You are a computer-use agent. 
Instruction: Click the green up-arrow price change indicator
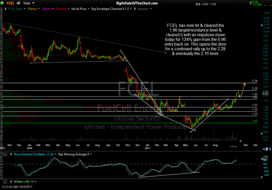250,3
